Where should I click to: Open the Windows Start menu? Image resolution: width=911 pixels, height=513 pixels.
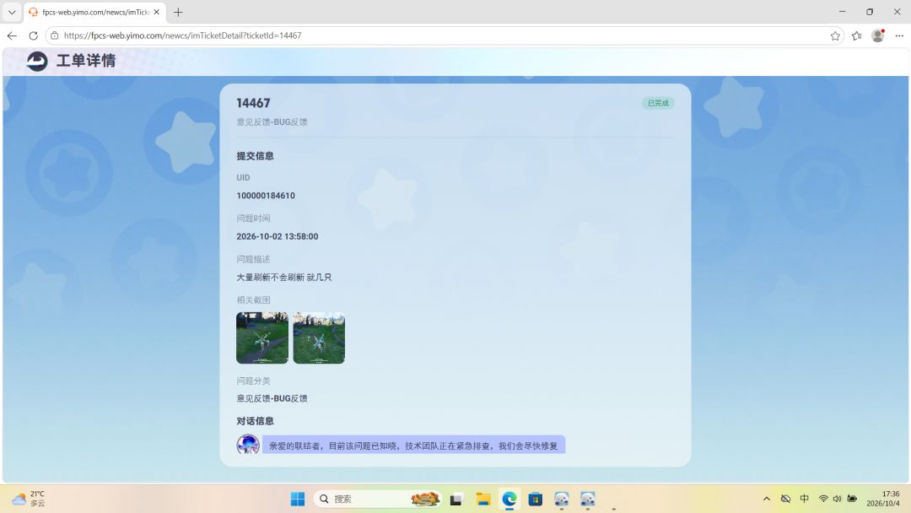(298, 499)
